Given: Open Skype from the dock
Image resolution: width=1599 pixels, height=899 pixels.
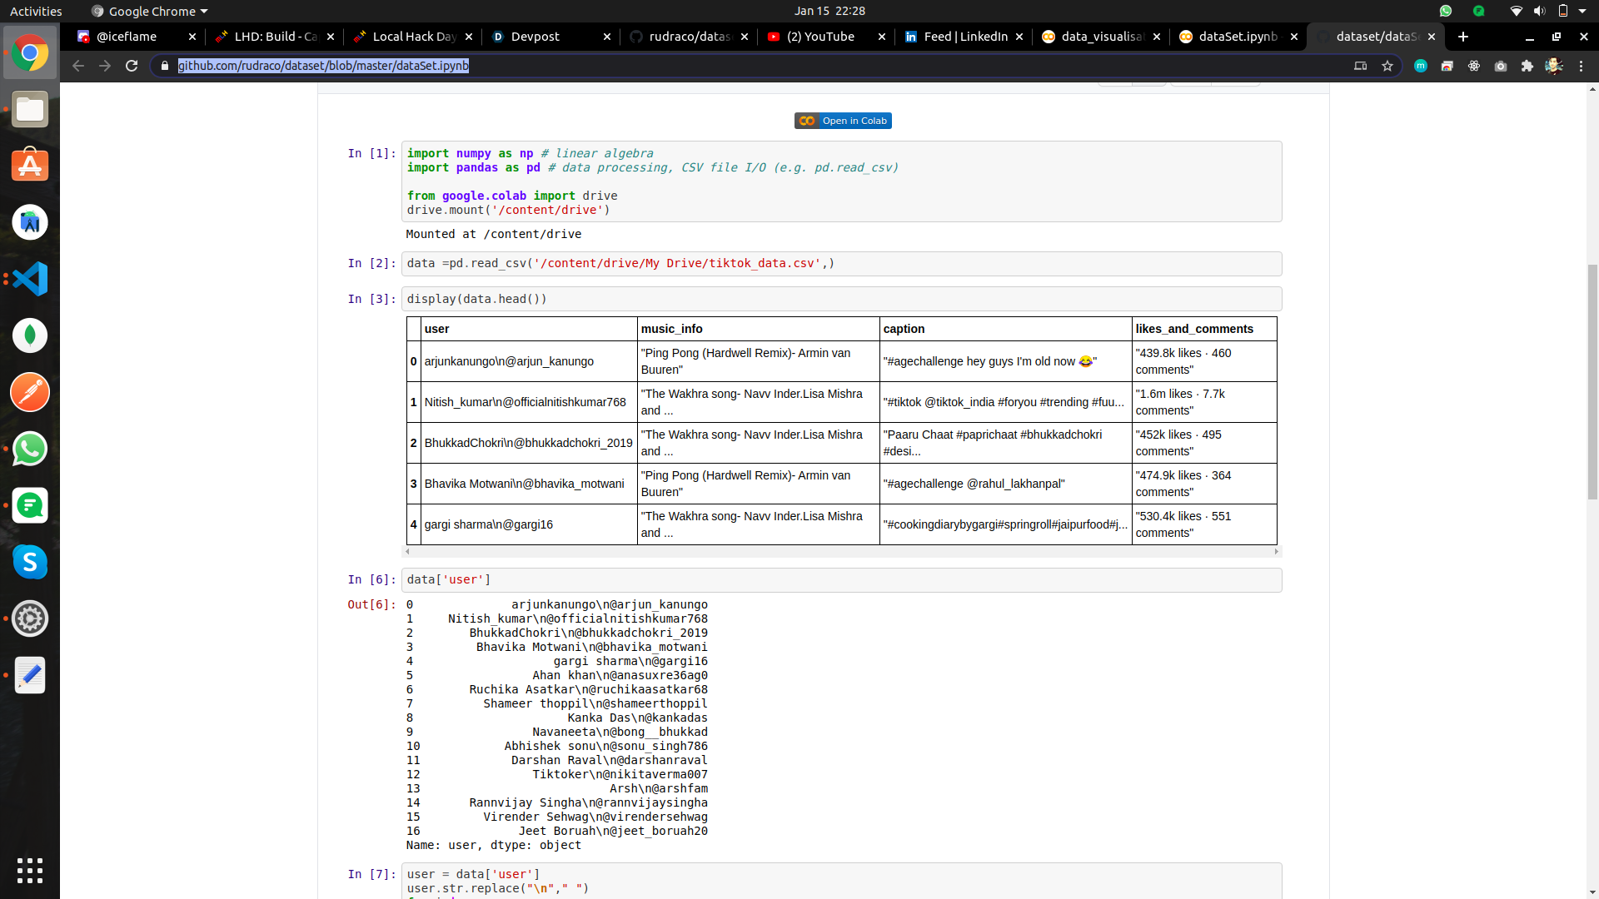Looking at the screenshot, I should (x=30, y=562).
